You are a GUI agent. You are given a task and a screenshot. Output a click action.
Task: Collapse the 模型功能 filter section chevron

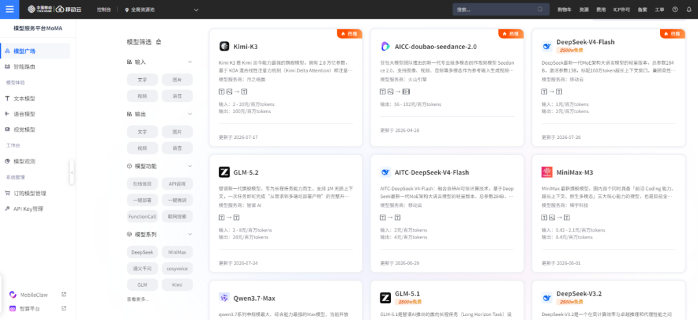[190, 166]
